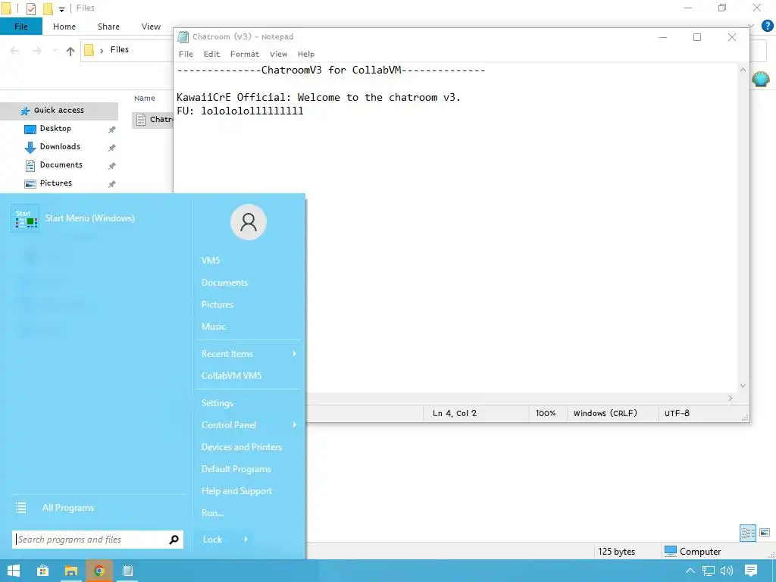This screenshot has height=582, width=776.
Task: Switch Explorer to details view icon
Action: pyautogui.click(x=748, y=533)
